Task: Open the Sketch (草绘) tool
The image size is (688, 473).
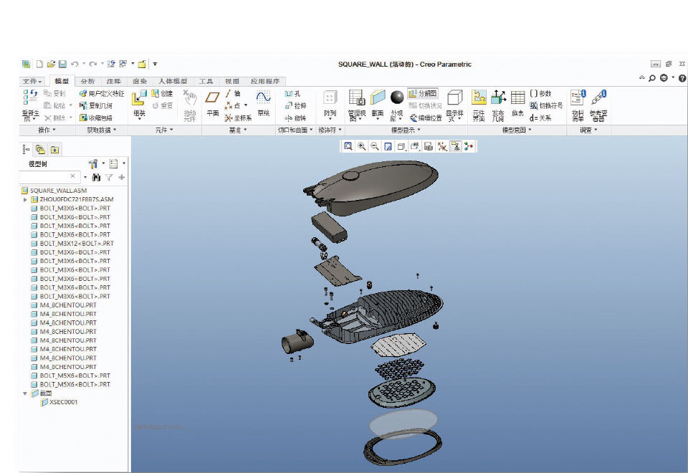Action: point(263,102)
